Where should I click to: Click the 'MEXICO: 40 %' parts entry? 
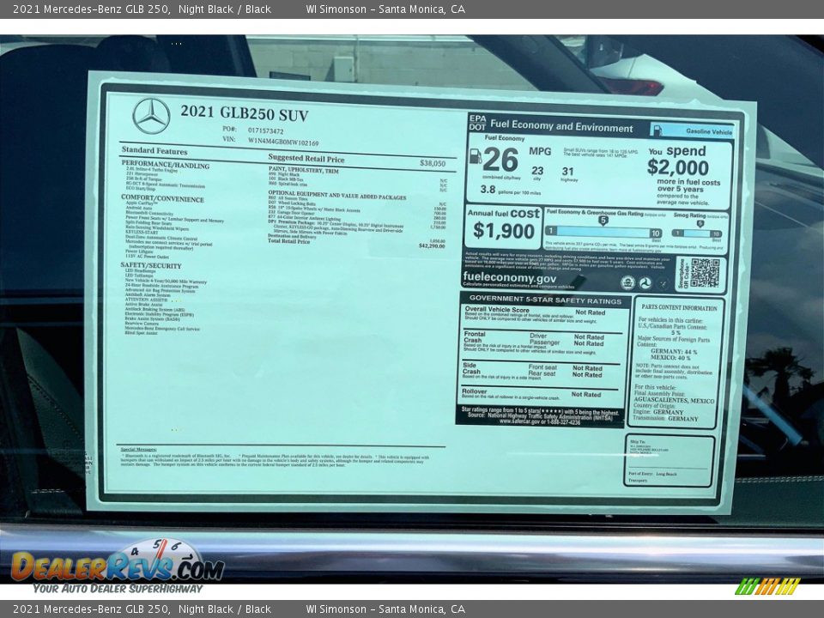(670, 358)
